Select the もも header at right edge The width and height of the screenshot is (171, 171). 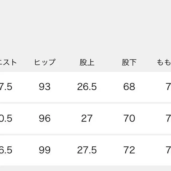pyautogui.click(x=164, y=62)
